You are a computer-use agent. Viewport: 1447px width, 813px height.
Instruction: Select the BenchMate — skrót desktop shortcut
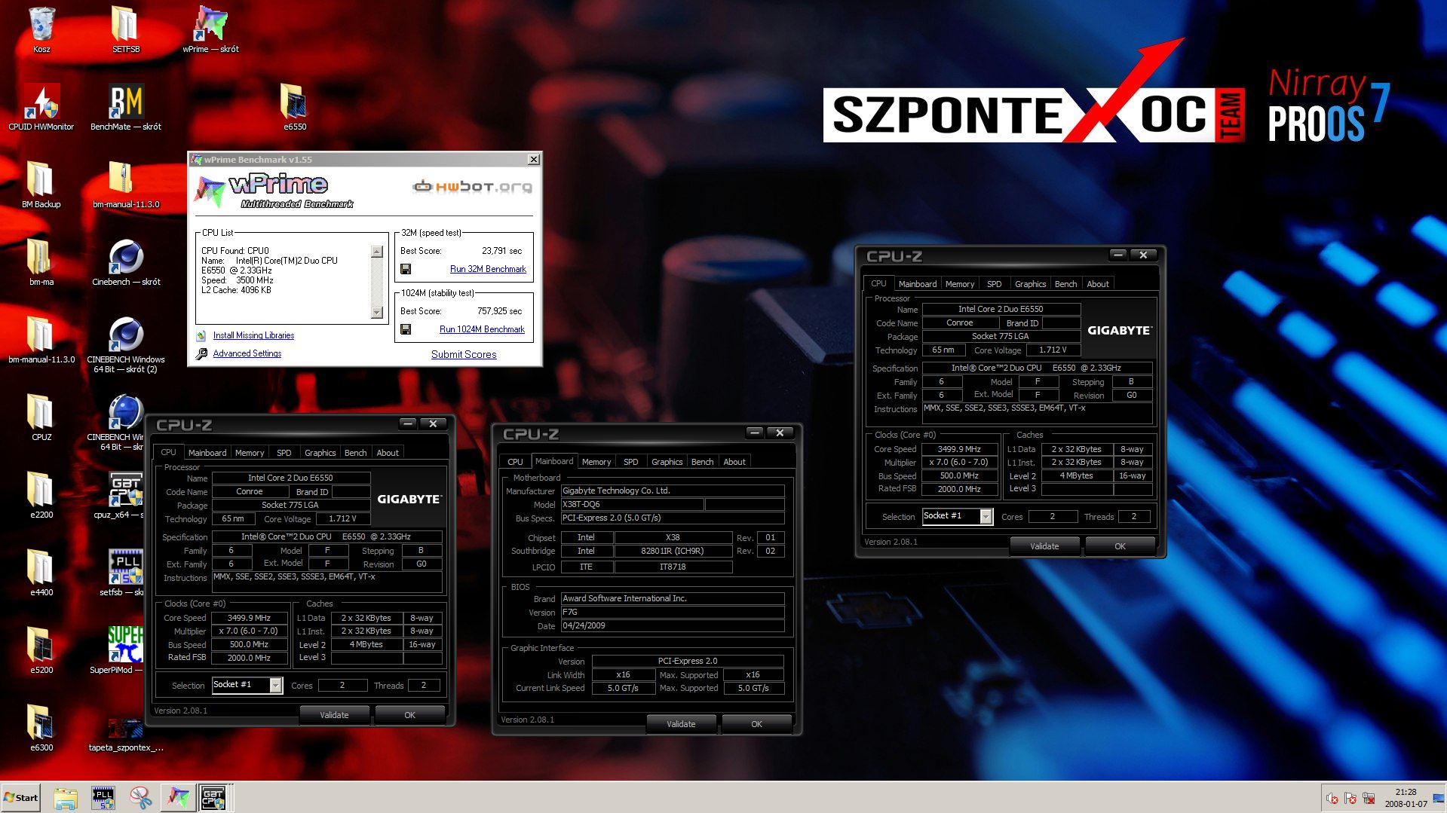[126, 108]
